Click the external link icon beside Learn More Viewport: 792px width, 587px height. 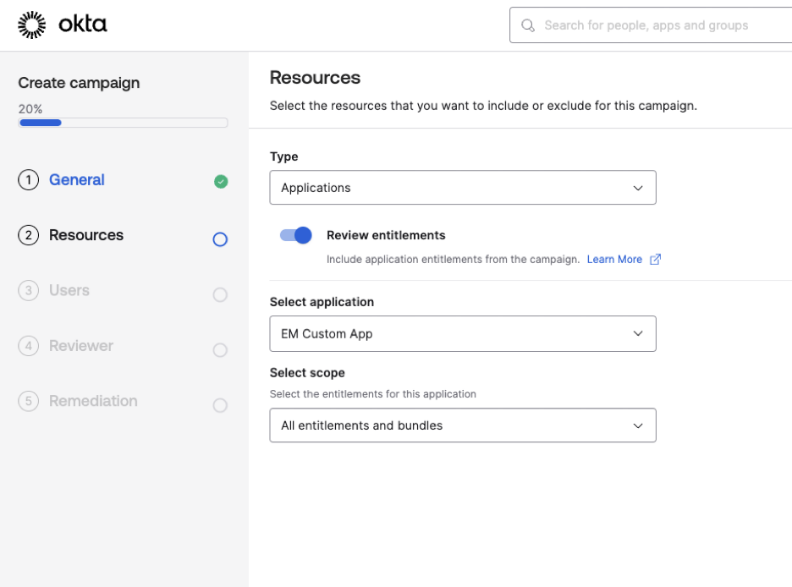[x=655, y=260]
